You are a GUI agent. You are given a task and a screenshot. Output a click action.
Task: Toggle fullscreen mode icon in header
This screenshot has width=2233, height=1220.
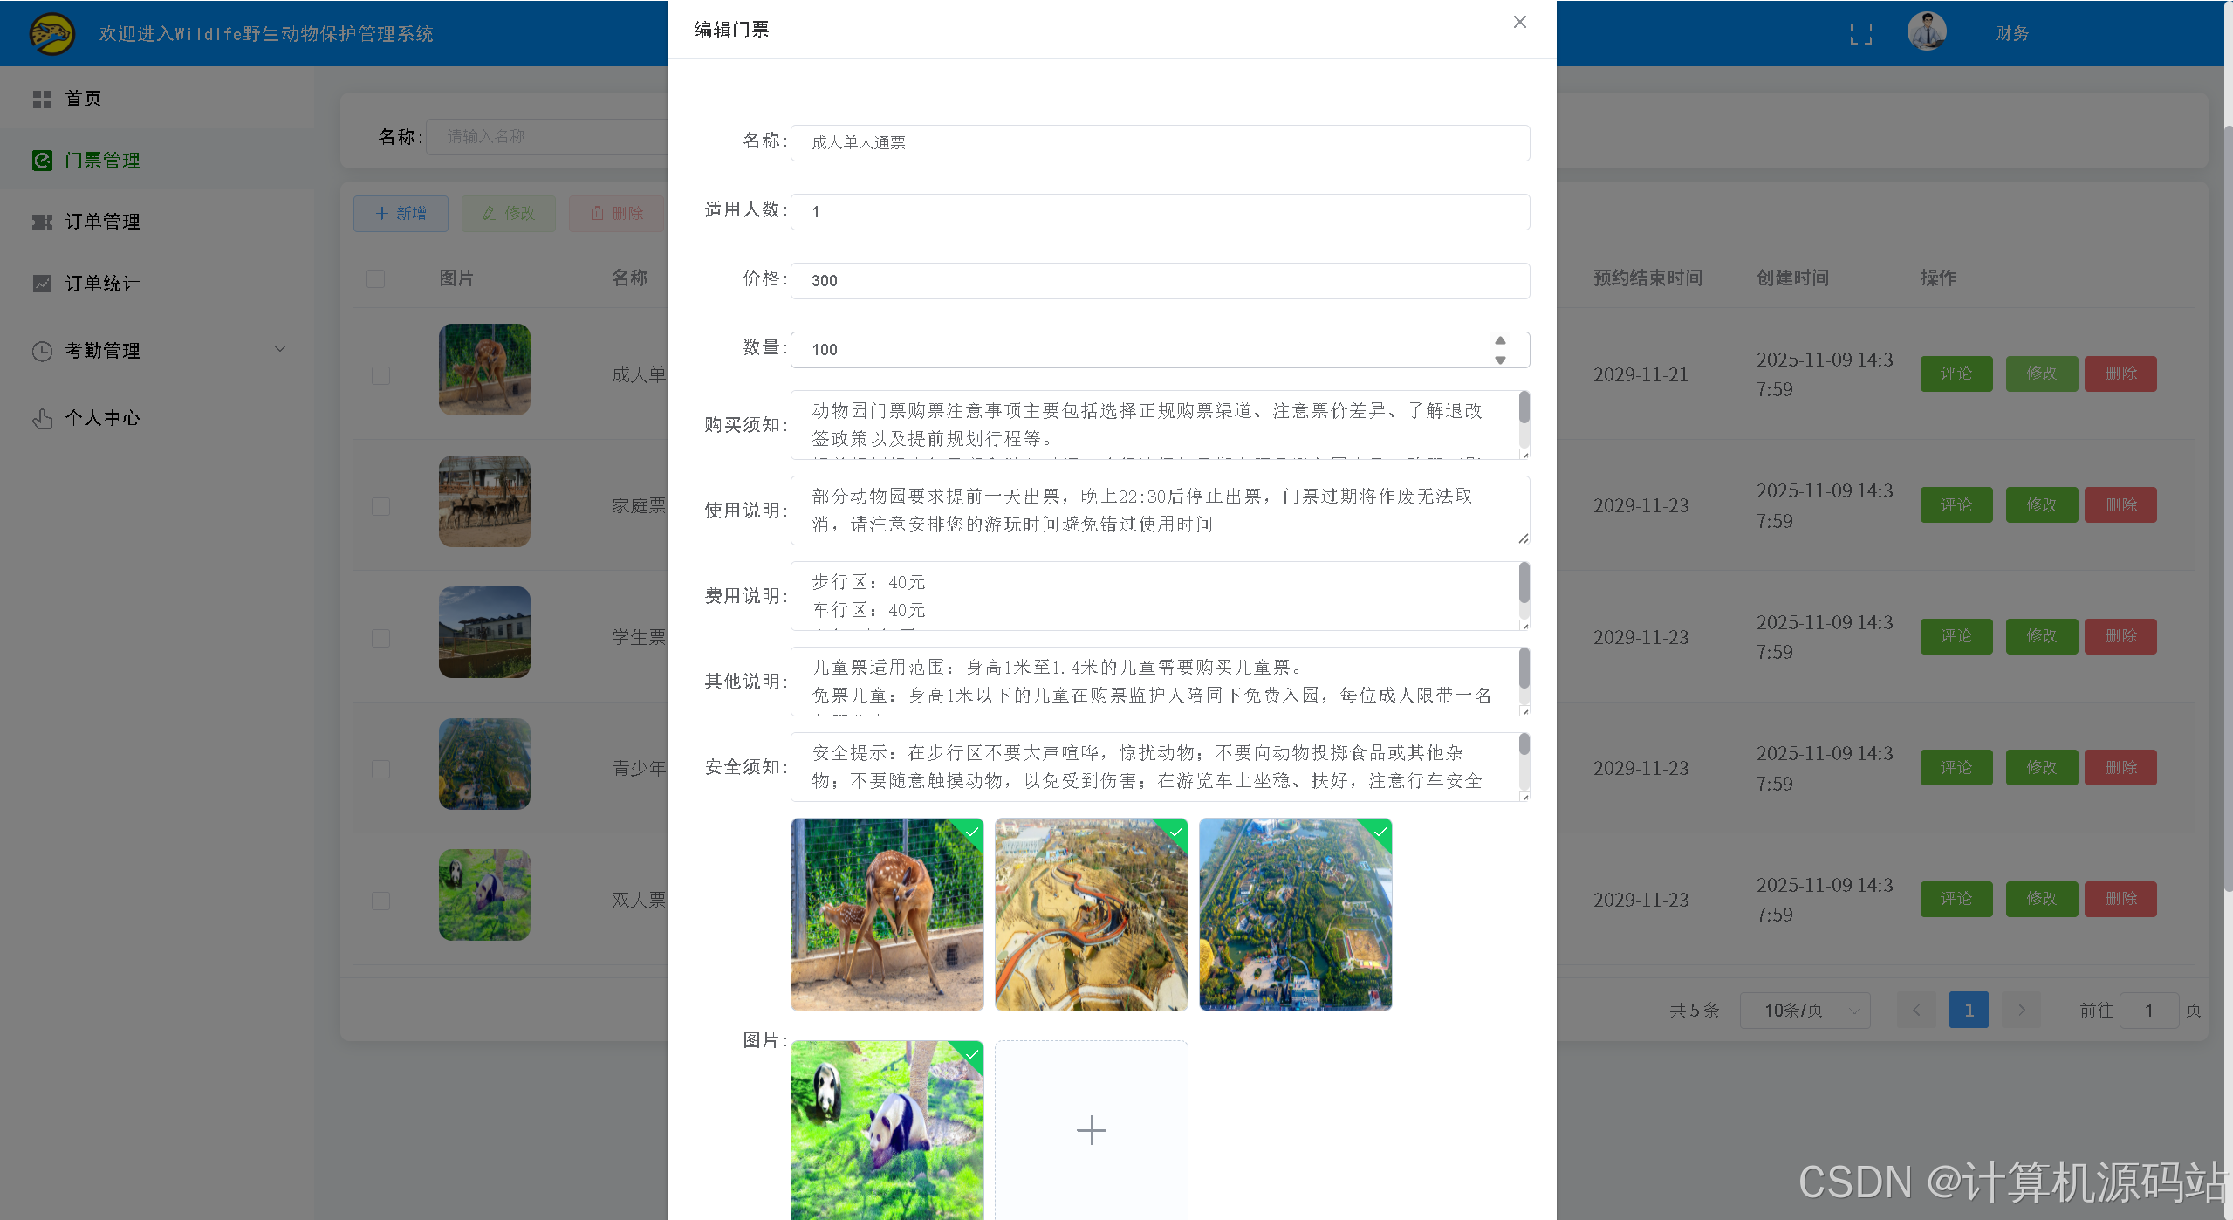[1860, 34]
